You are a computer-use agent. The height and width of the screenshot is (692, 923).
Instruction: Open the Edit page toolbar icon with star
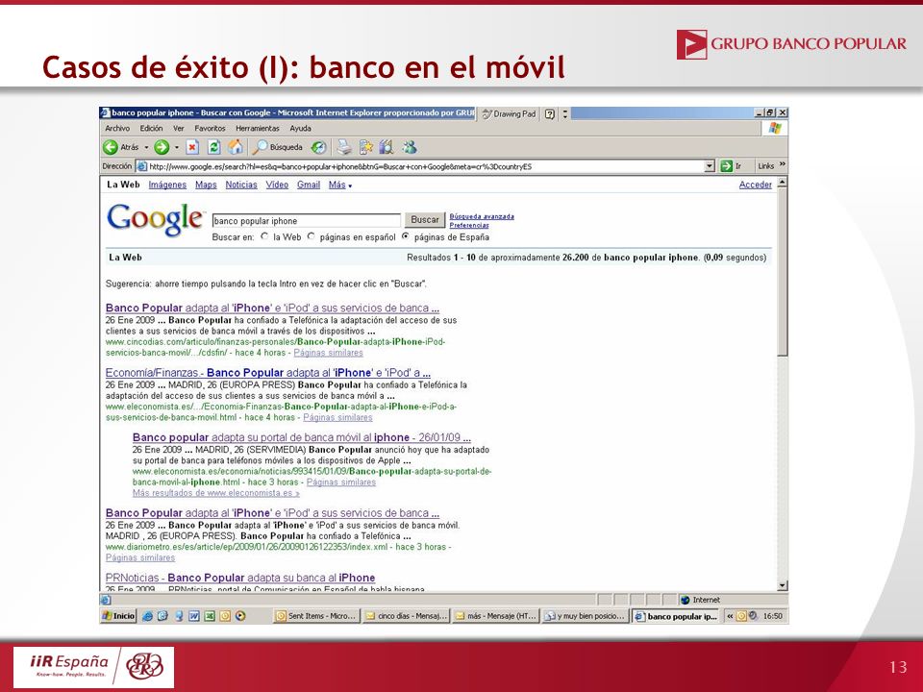click(x=366, y=147)
